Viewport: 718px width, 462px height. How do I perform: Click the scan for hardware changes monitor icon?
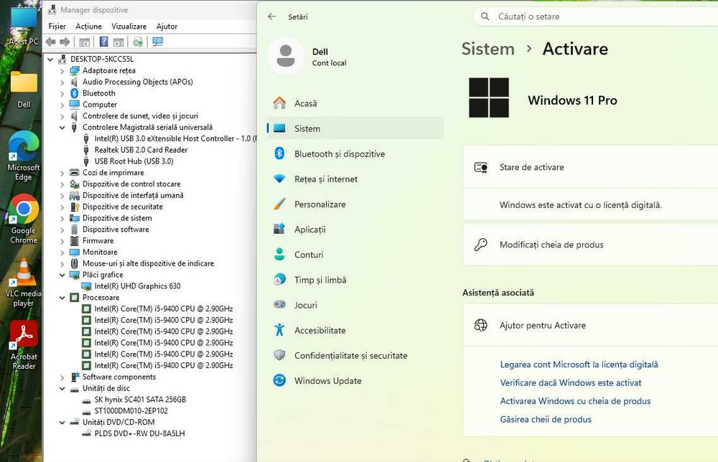click(158, 42)
